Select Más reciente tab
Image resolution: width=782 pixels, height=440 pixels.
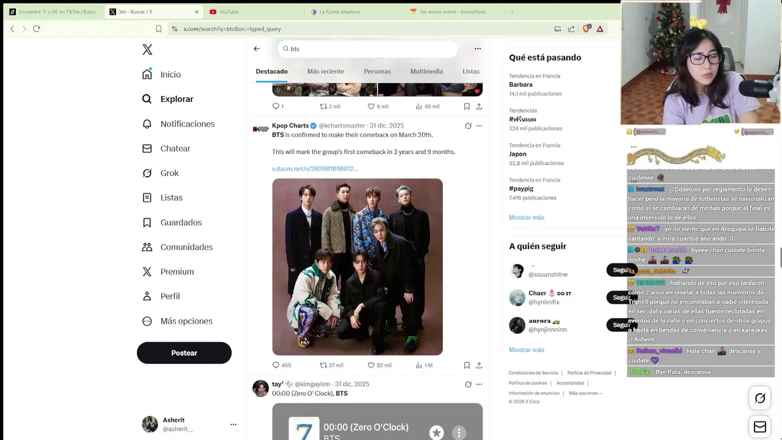coord(326,71)
